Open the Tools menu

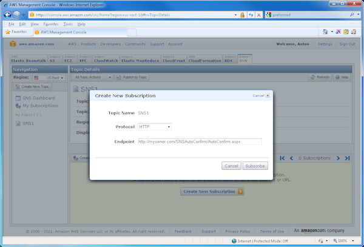(68, 24)
